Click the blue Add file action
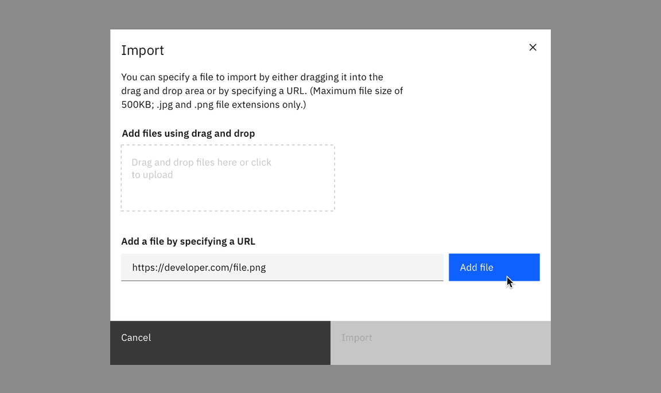 (x=493, y=267)
